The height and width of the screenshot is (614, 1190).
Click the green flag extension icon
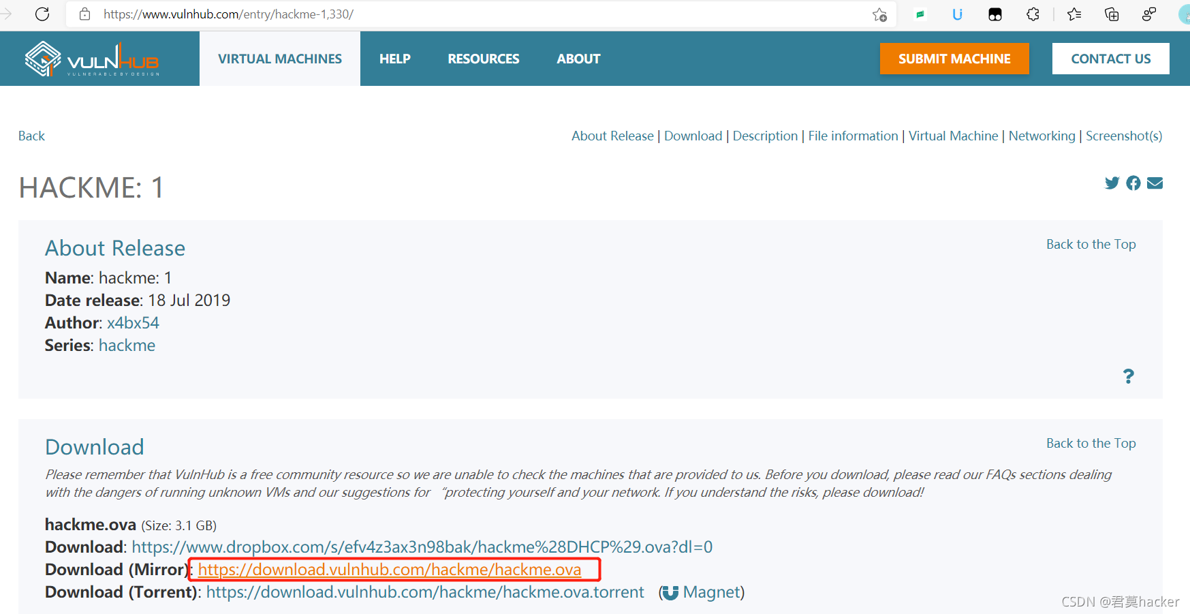[x=920, y=14]
